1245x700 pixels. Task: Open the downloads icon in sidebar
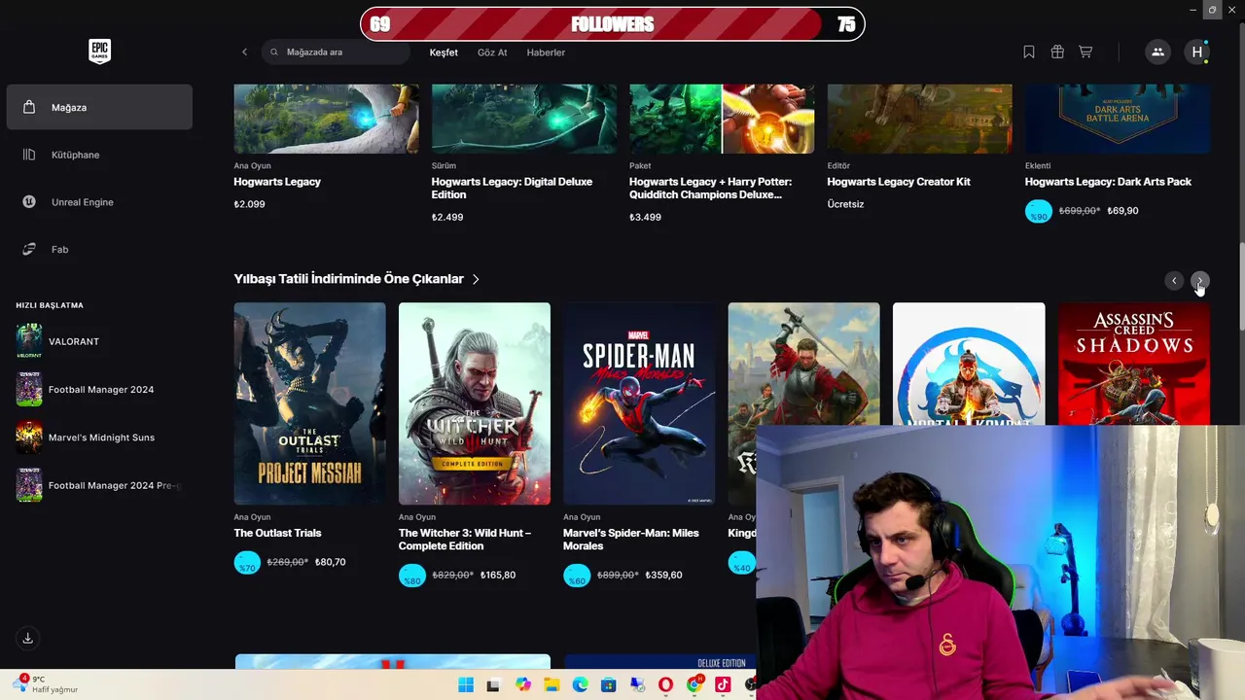click(x=27, y=638)
